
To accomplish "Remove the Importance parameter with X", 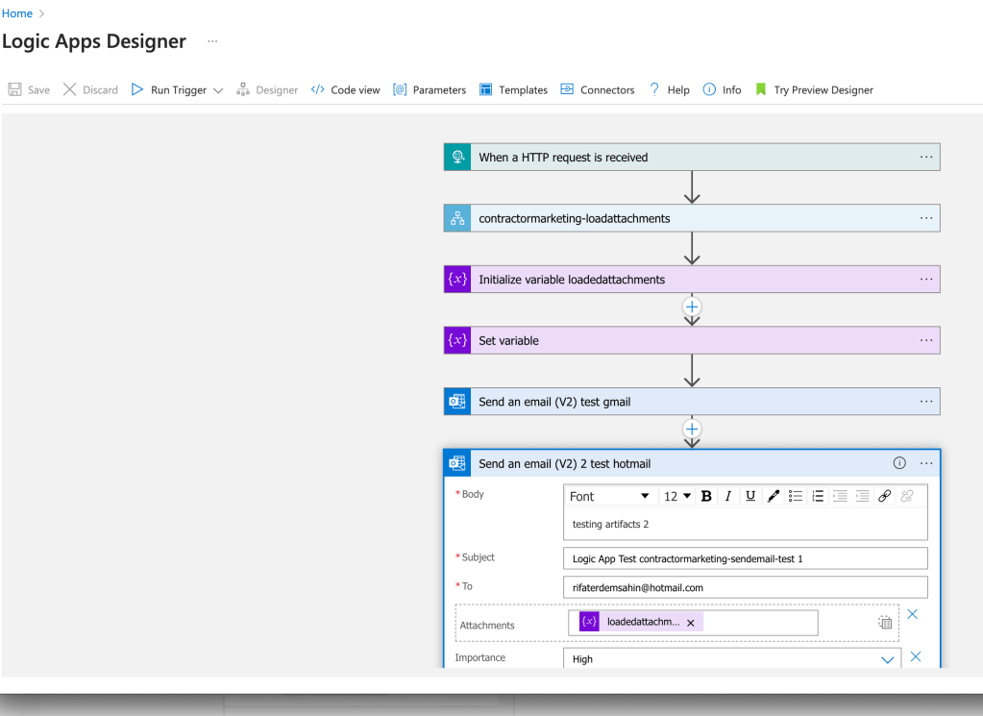I will (x=916, y=656).
